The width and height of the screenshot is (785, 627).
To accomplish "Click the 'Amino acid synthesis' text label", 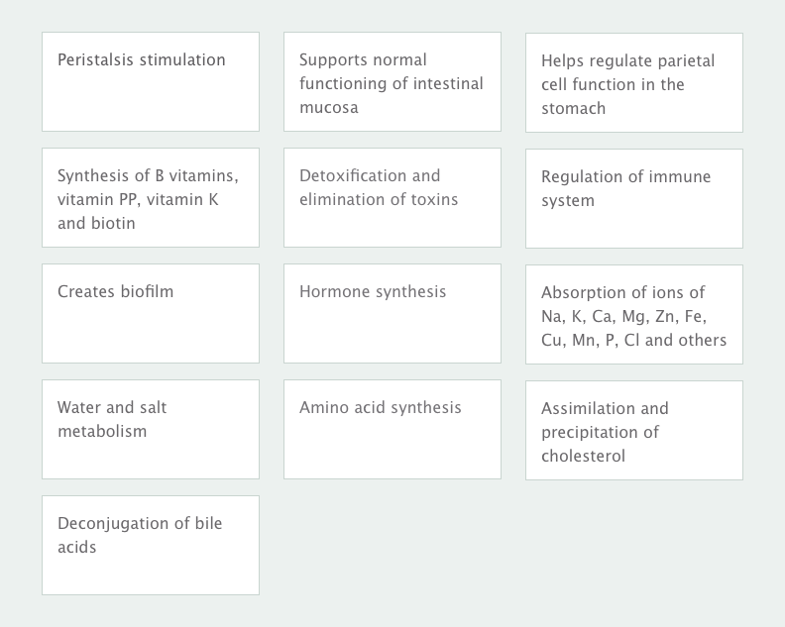I will 380,407.
